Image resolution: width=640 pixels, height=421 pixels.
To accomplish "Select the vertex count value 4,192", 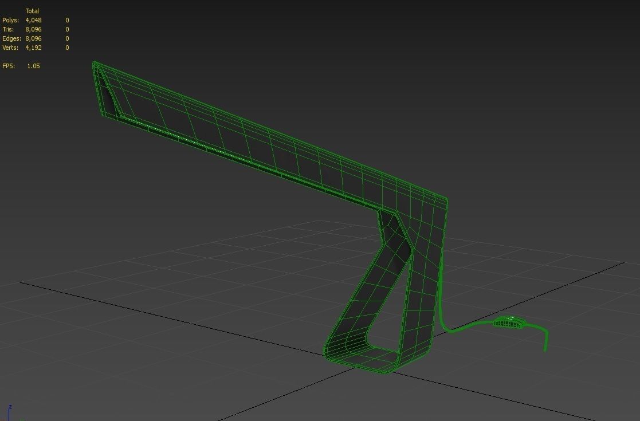I will pyautogui.click(x=33, y=48).
